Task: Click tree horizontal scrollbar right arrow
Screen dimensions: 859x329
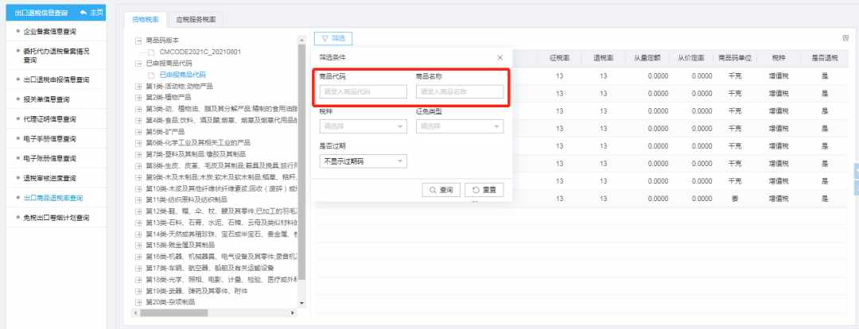Action: tap(293, 313)
